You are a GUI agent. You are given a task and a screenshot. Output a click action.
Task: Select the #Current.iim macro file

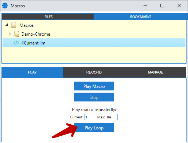[94, 43]
